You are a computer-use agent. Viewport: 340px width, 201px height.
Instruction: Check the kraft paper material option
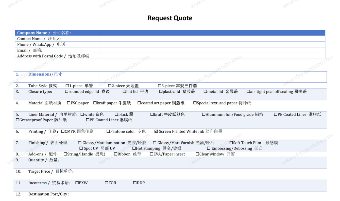pyautogui.click(x=95, y=103)
